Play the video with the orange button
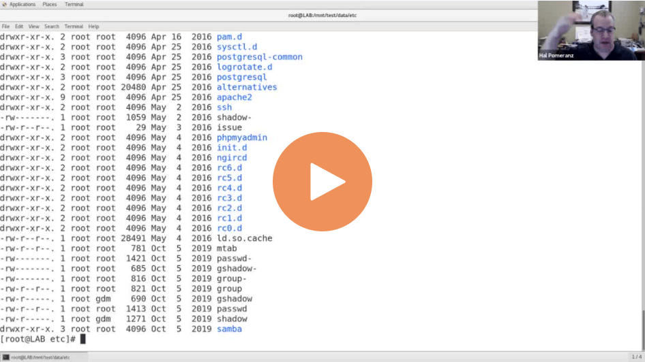Viewport: 645px width, 362px height. coord(322,182)
